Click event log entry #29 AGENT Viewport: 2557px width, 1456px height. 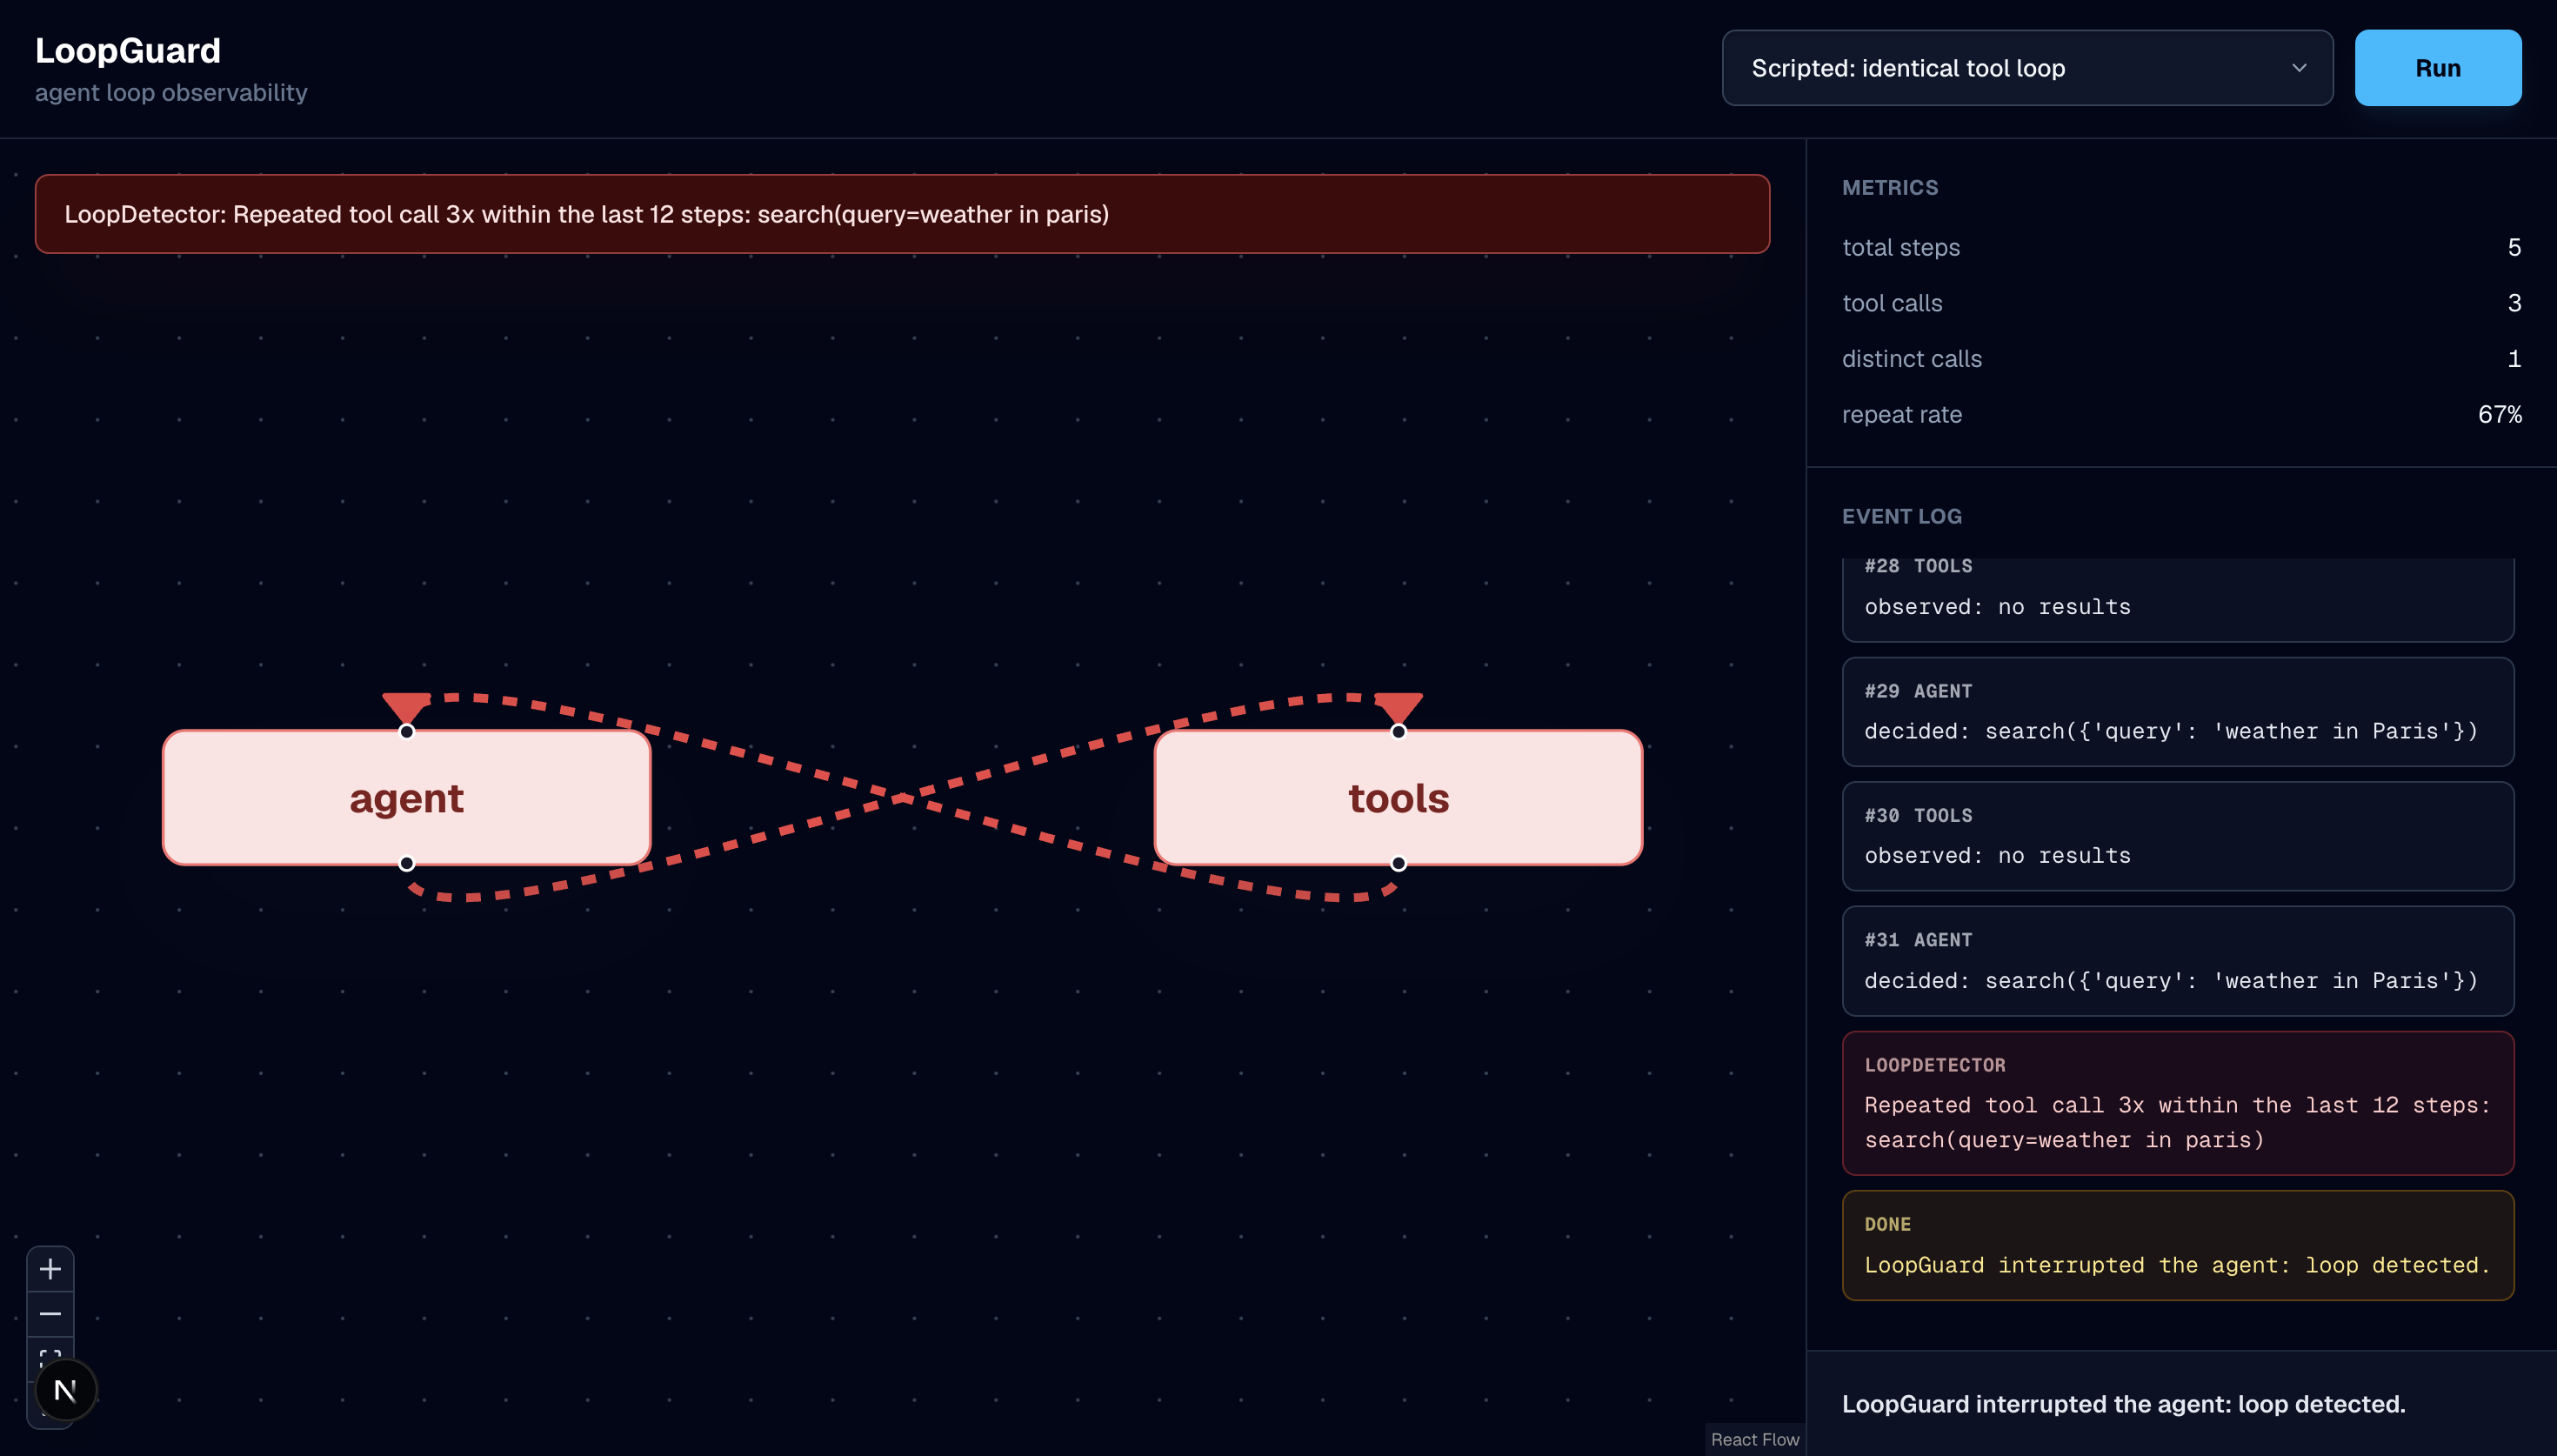point(2177,712)
